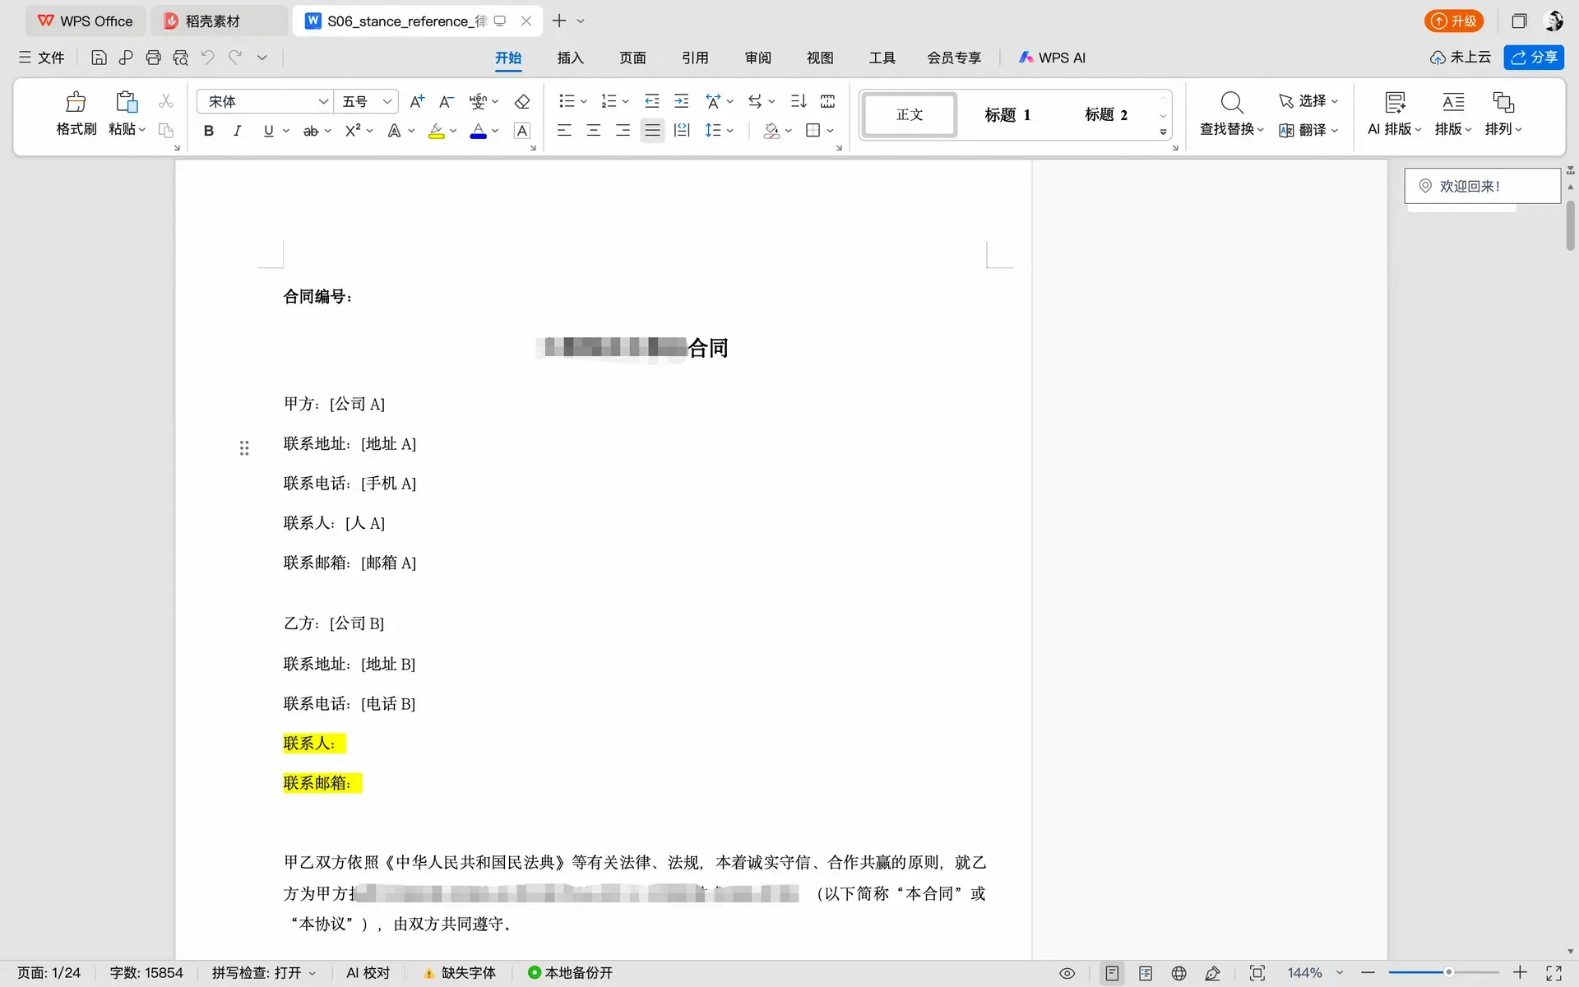Click the Print icon in quick toolbar
This screenshot has height=987, width=1579.
153,58
